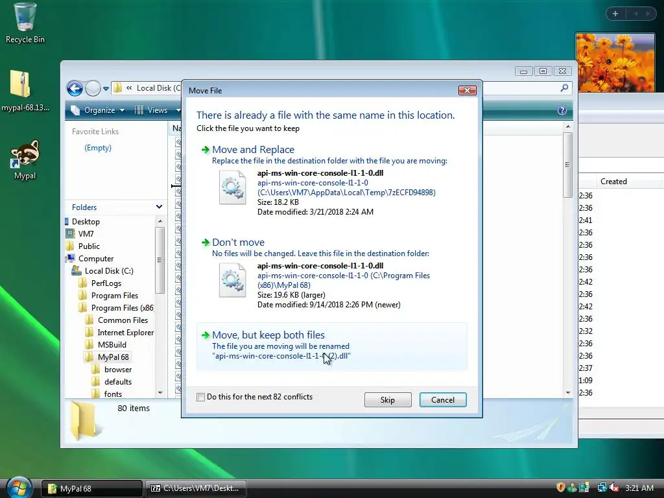Click the sidebar add gadget plus icon

[x=615, y=14]
